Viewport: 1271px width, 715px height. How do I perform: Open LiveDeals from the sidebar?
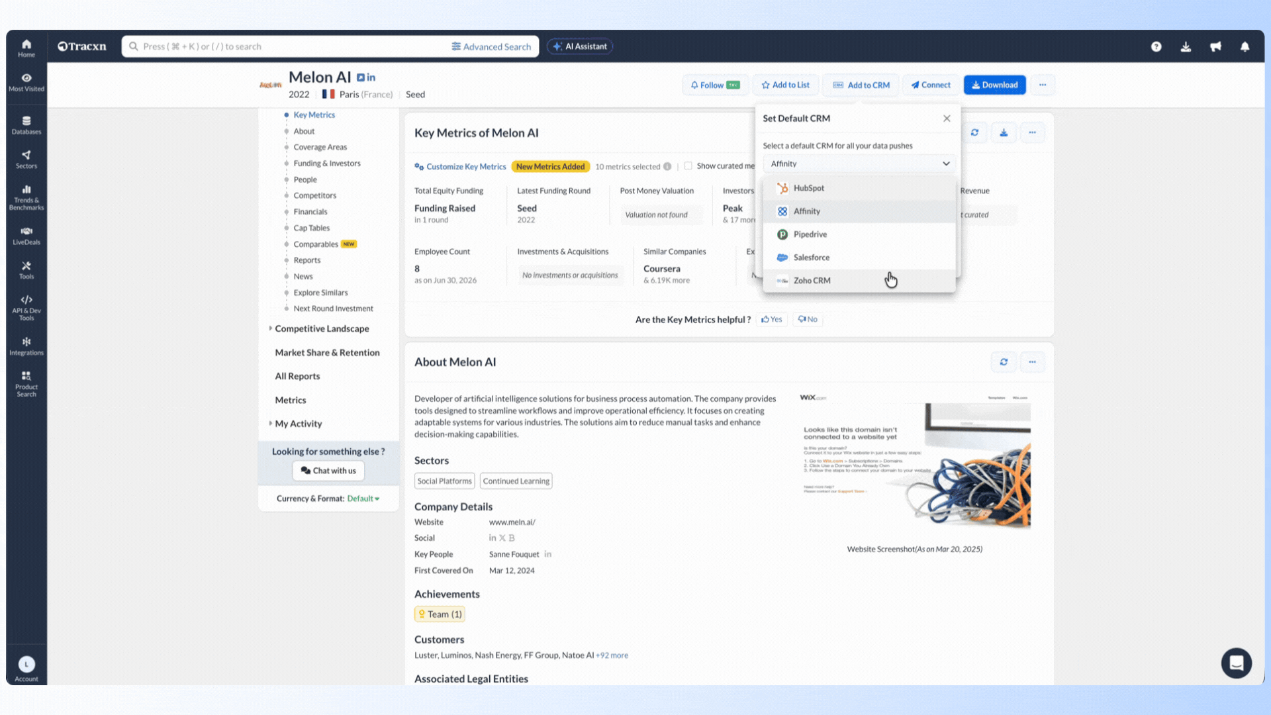26,236
